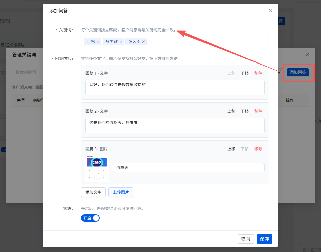Viewport: 321px width, 252px height.
Task: Remove 回复 3 image with 移除
Action: click(x=258, y=149)
